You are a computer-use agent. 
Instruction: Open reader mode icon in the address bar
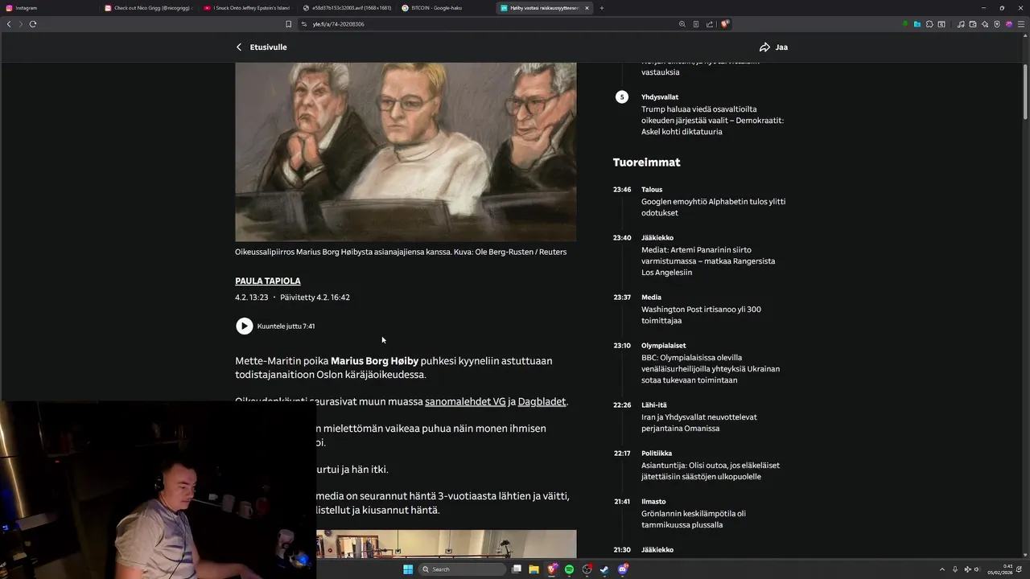696,24
